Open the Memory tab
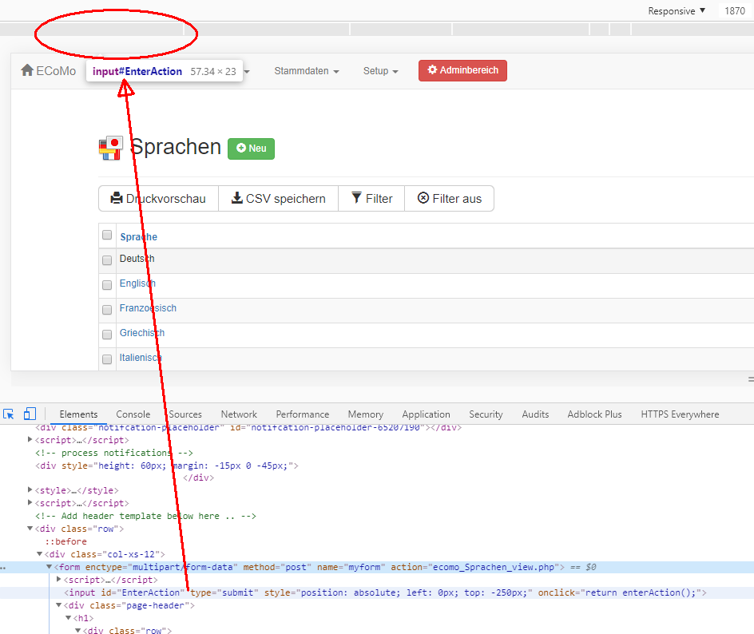Screen dimensions: 754x634 366,414
